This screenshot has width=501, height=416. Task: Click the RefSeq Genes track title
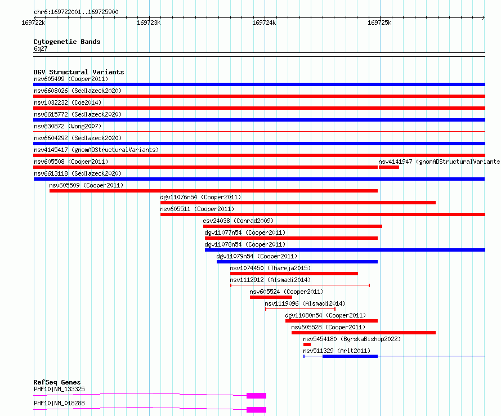coord(57,382)
